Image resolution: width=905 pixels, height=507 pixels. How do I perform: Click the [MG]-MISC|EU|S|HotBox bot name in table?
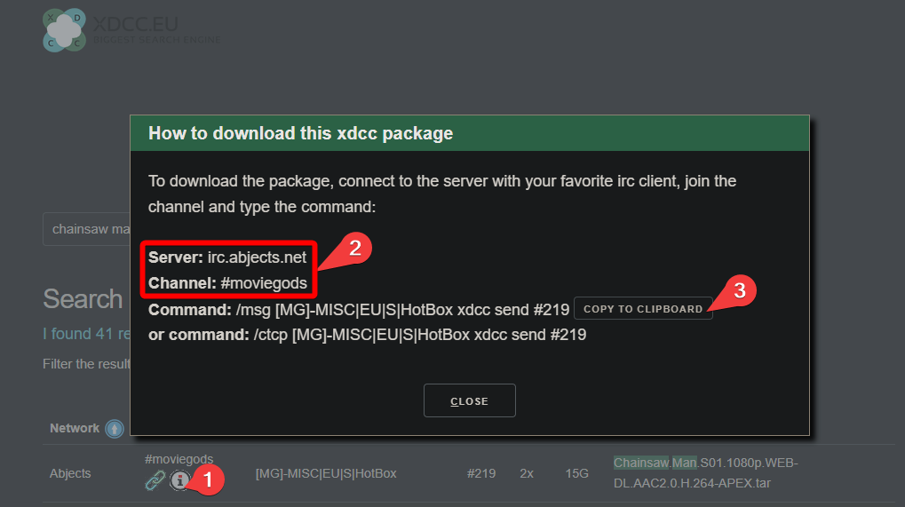pos(325,473)
